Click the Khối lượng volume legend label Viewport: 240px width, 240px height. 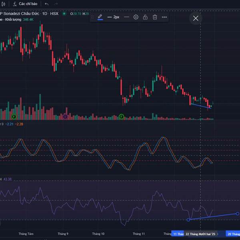(x=13, y=20)
